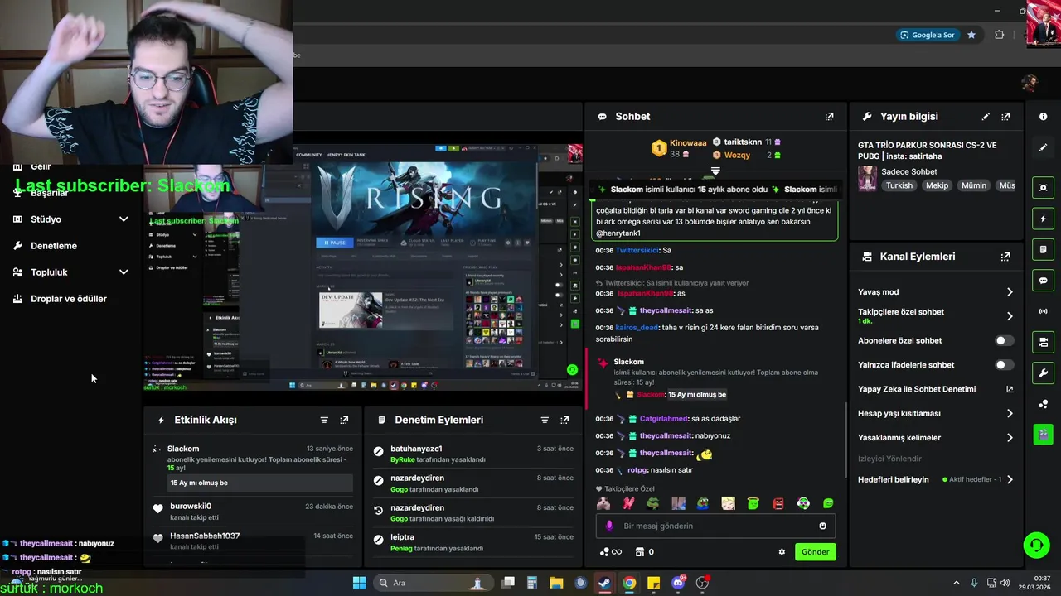1061x596 pixels.
Task: Click the channel points infinity balance icon
Action: (610, 552)
